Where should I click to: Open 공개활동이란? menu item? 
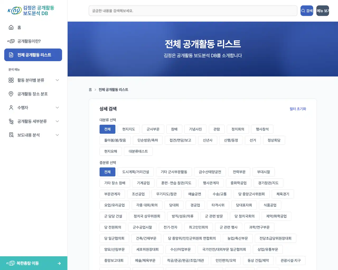pyautogui.click(x=33, y=41)
